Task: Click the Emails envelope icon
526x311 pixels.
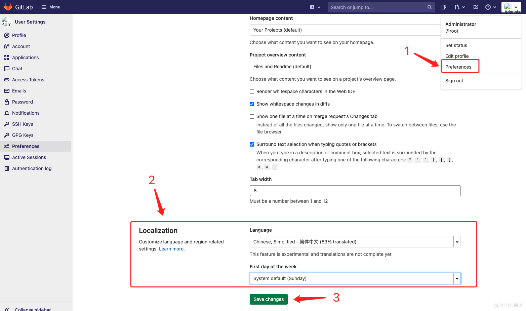Action: click(7, 91)
